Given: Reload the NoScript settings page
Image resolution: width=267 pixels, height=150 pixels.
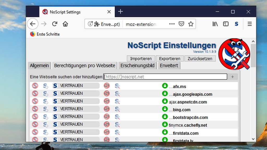Looking at the screenshot, I should click(54, 24).
